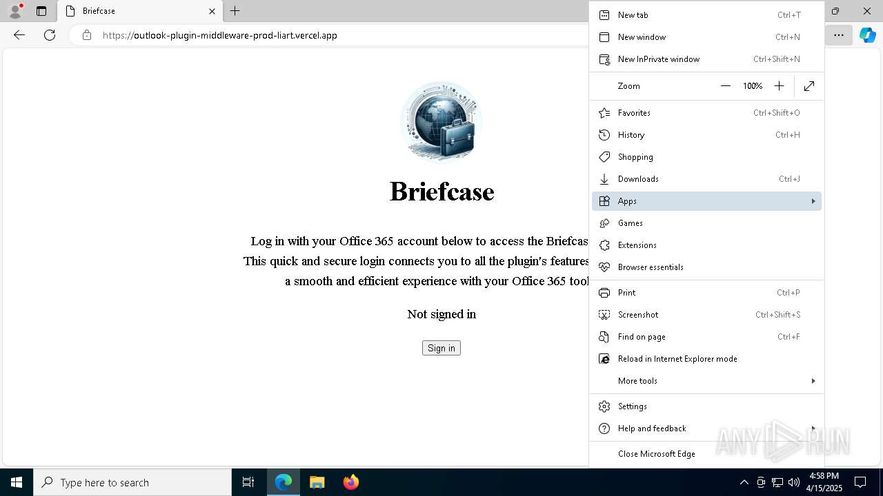The image size is (883, 496).
Task: Open Browser essentials entry
Action: point(706,267)
